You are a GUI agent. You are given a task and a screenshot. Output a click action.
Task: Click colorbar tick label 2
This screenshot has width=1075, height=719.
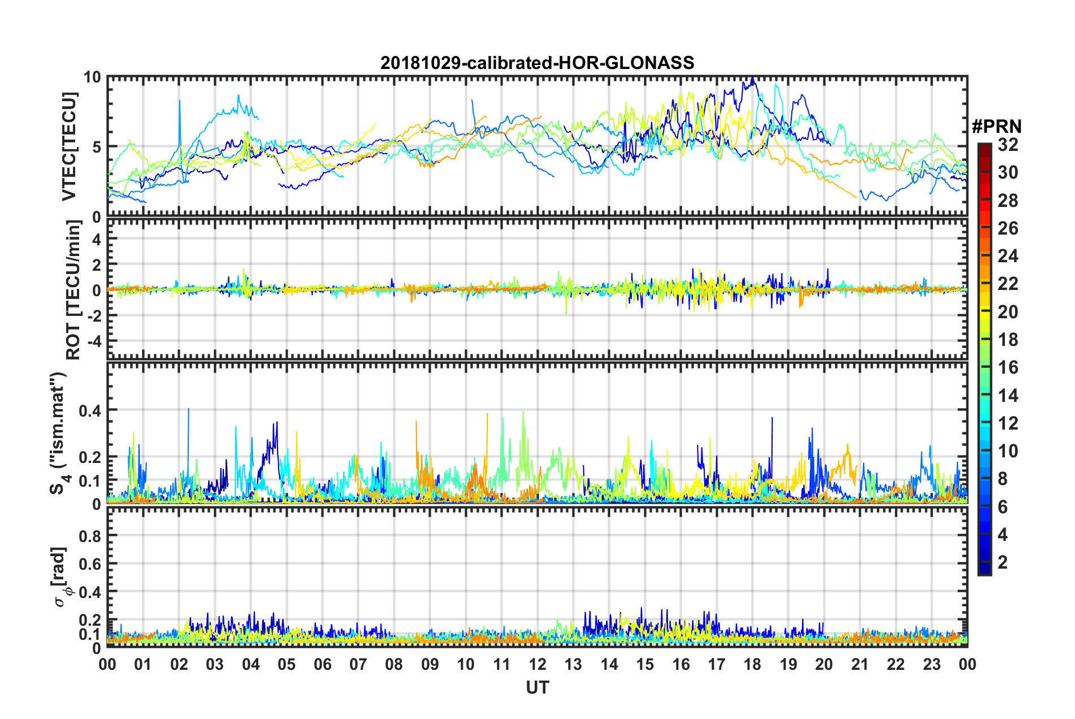(x=1003, y=562)
